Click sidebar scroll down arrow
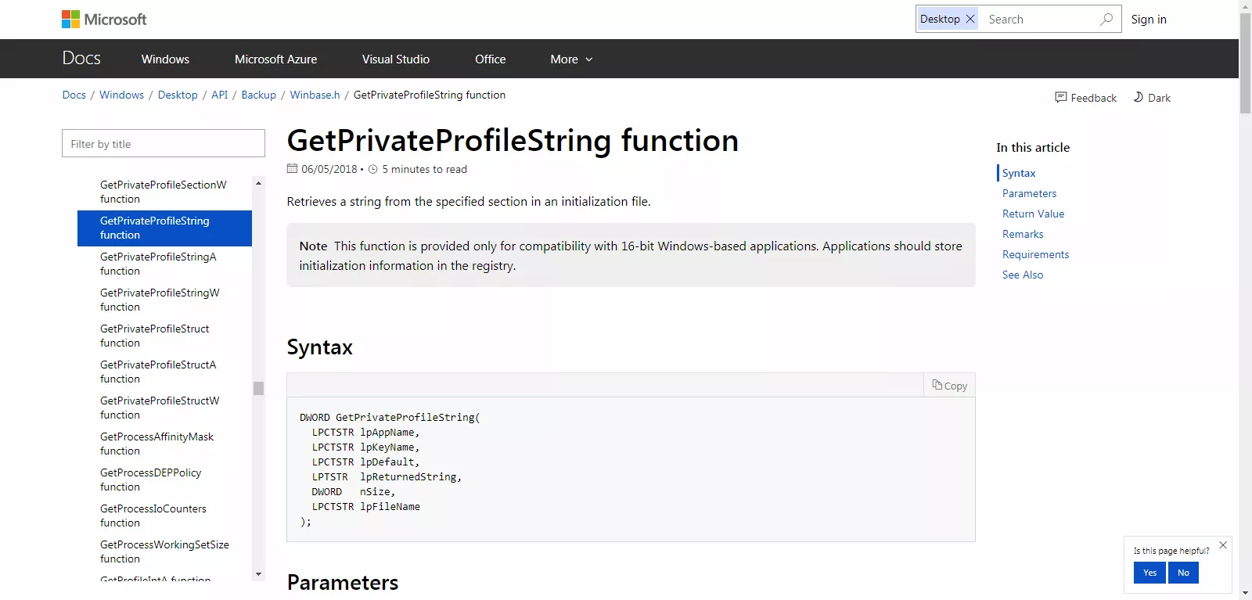 [x=258, y=574]
